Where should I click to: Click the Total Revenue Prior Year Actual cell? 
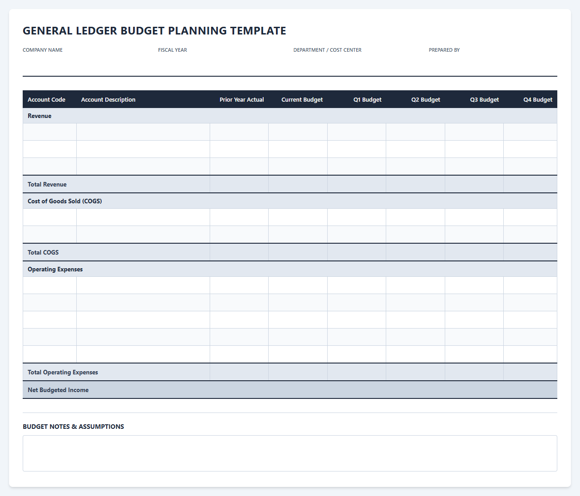(x=239, y=184)
